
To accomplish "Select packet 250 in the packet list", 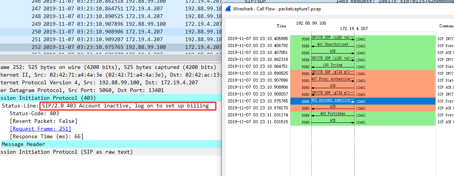I will tap(111, 31).
